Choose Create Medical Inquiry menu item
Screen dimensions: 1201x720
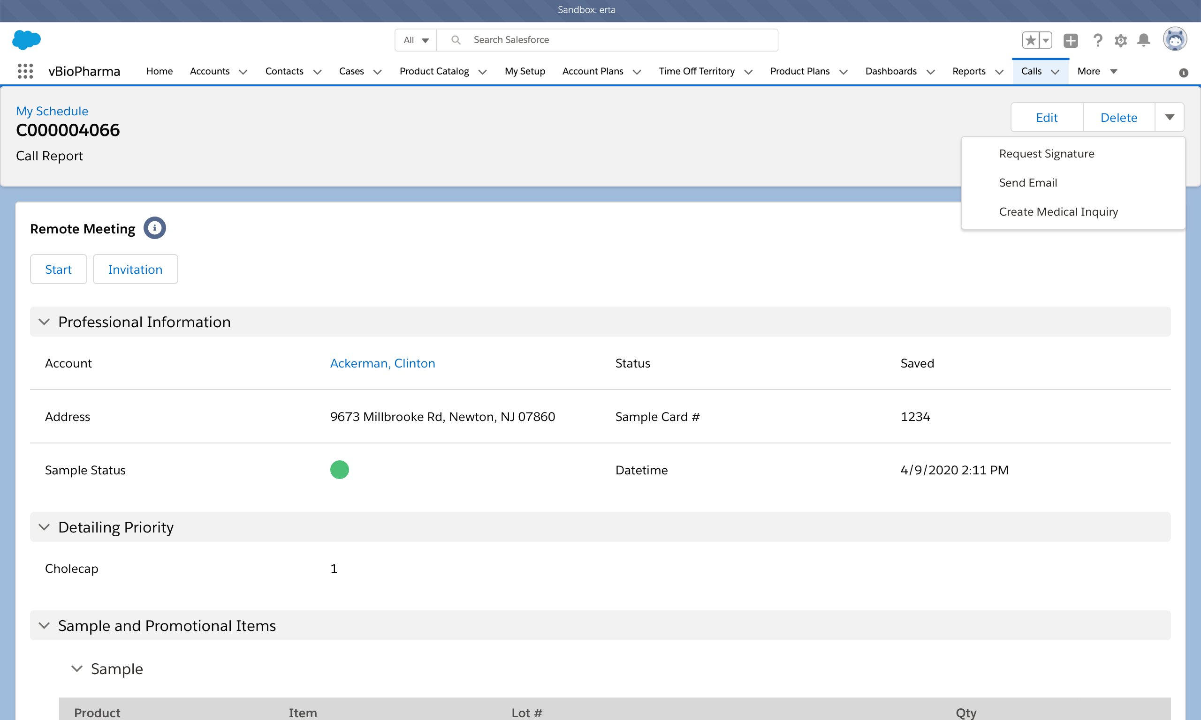pyautogui.click(x=1058, y=211)
